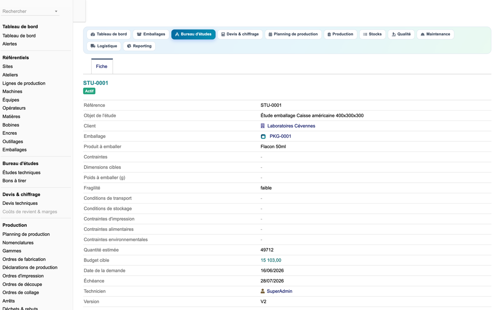Image resolution: width=502 pixels, height=310 pixels.
Task: Open the Reporting navigation tab
Action: click(139, 46)
